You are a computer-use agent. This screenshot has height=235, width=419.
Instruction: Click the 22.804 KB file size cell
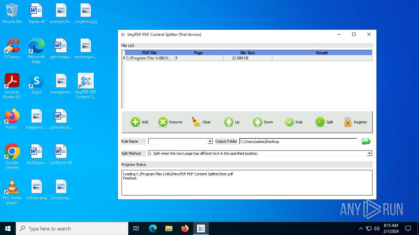click(x=247, y=58)
